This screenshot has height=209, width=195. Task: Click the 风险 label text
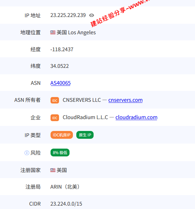pyautogui.click(x=36, y=153)
